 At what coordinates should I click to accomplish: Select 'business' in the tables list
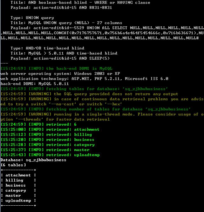pos(16,185)
